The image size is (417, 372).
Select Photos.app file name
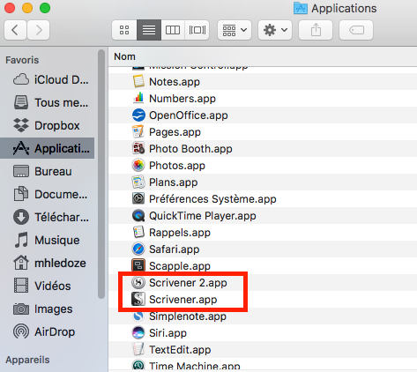click(x=177, y=166)
